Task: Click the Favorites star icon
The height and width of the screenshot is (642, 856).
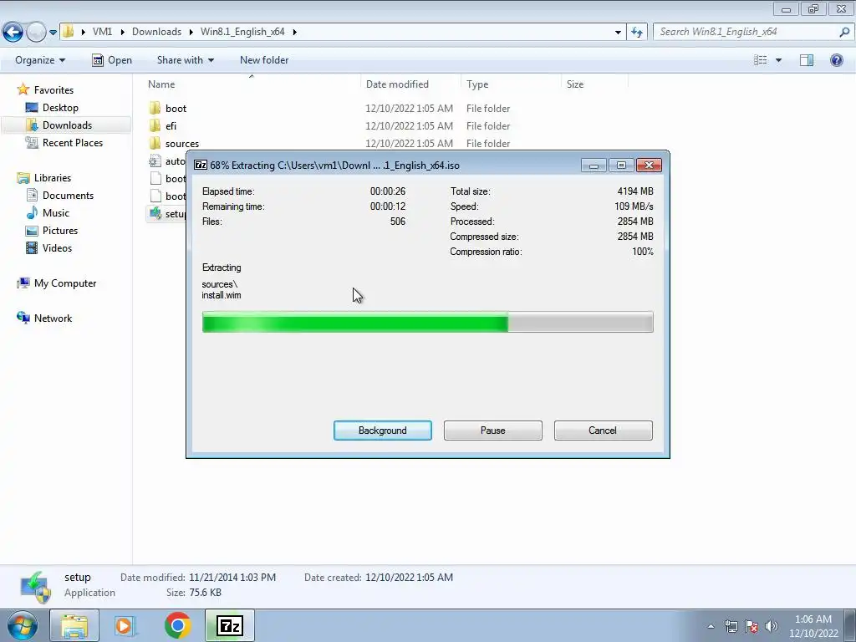Action: (23, 89)
